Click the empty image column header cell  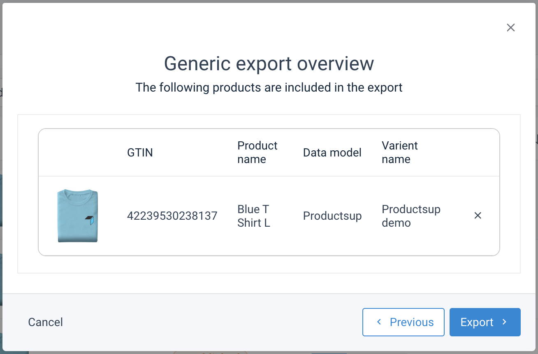(x=78, y=153)
